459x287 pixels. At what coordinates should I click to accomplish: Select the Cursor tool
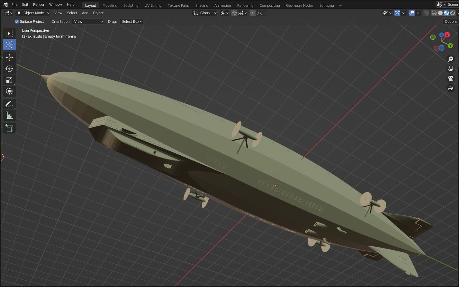(x=9, y=45)
